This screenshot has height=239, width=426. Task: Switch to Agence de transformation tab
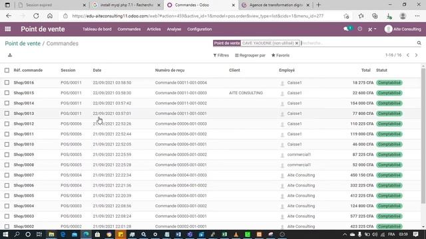[276, 5]
